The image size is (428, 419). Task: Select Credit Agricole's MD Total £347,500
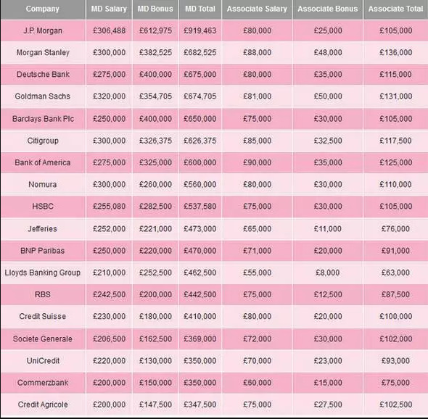200,405
